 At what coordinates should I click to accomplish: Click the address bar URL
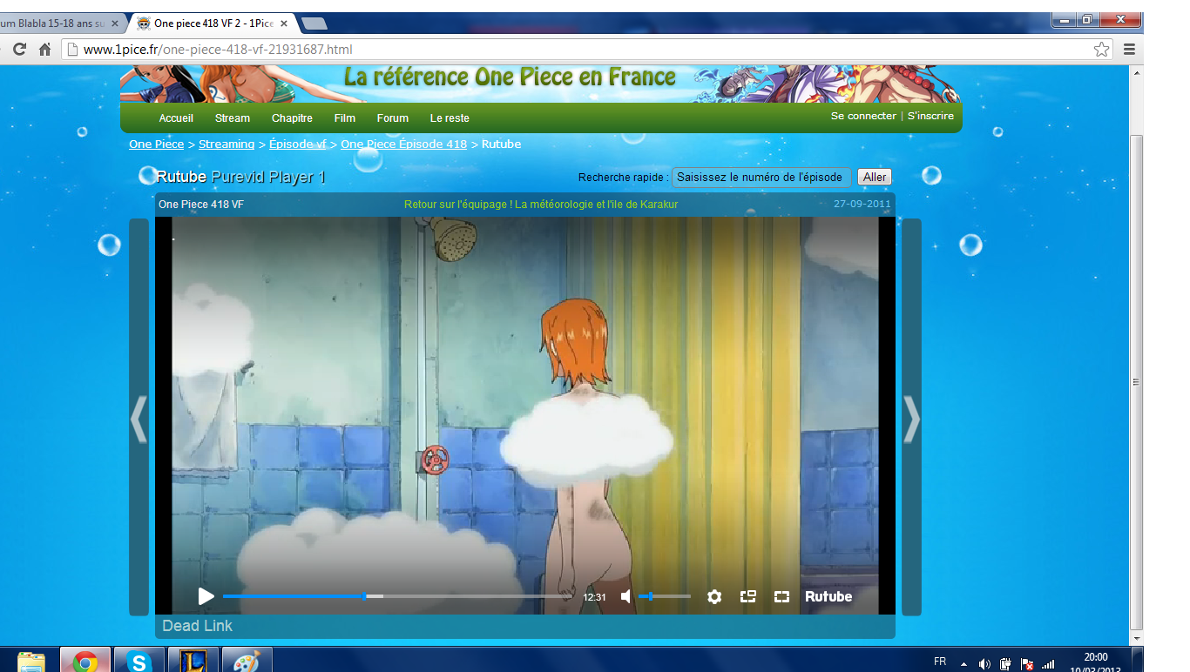pyautogui.click(x=218, y=50)
